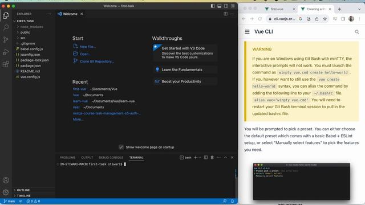The width and height of the screenshot is (365, 205).
Task: Open jsconfig.json file
Action: (x=30, y=55)
